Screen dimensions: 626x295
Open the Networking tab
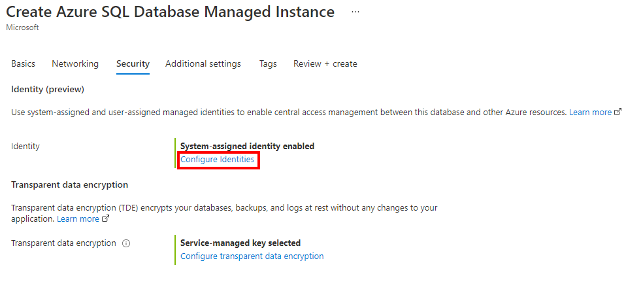click(x=75, y=64)
